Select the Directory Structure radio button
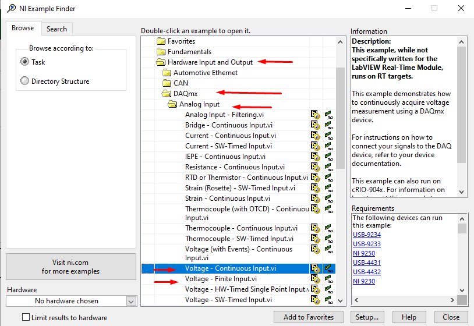This screenshot has width=474, height=326. [25, 81]
